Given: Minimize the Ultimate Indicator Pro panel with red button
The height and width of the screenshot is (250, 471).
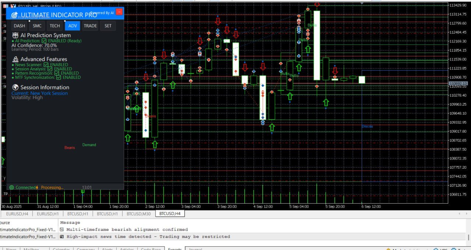Looking at the screenshot, I should (x=119, y=12).
